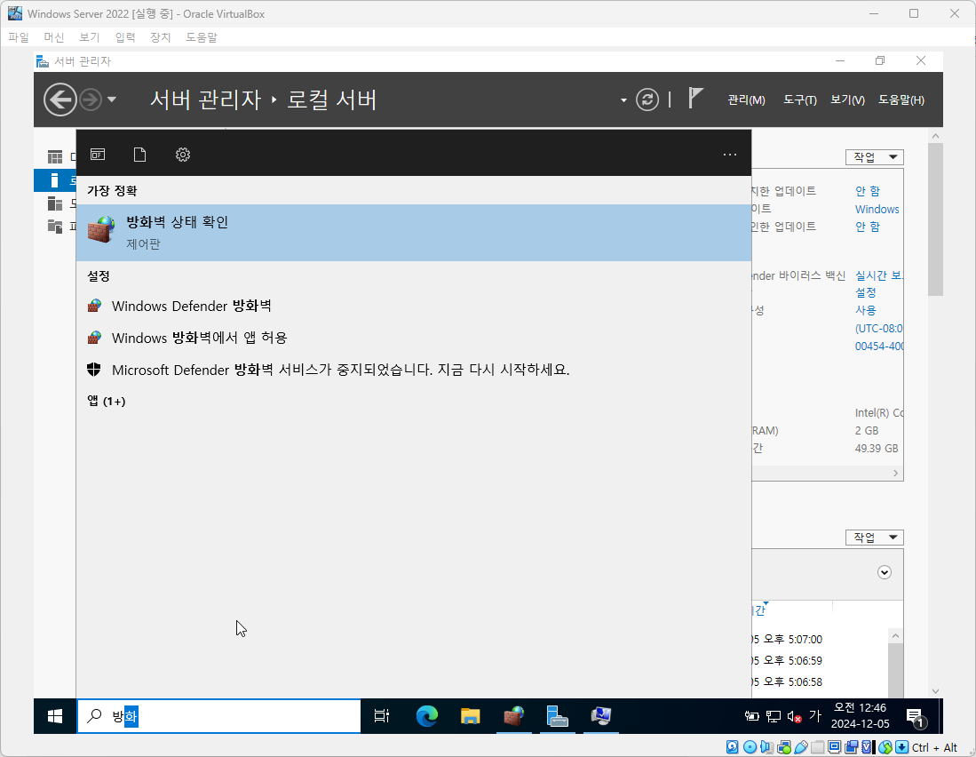Image resolution: width=976 pixels, height=757 pixels.
Task: Select the Documents filter icon in search panel
Action: (139, 154)
